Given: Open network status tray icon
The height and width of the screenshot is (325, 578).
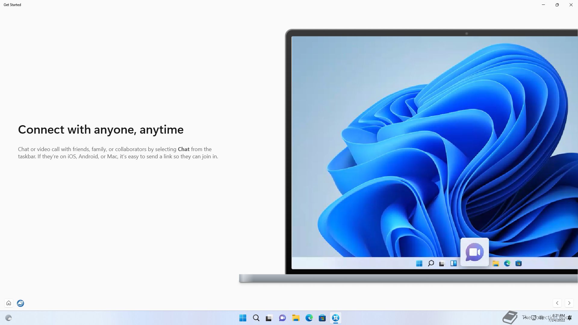Looking at the screenshot, I should 533,317.
